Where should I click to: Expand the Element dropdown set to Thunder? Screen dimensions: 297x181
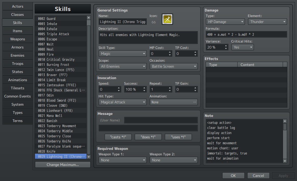click(267, 22)
